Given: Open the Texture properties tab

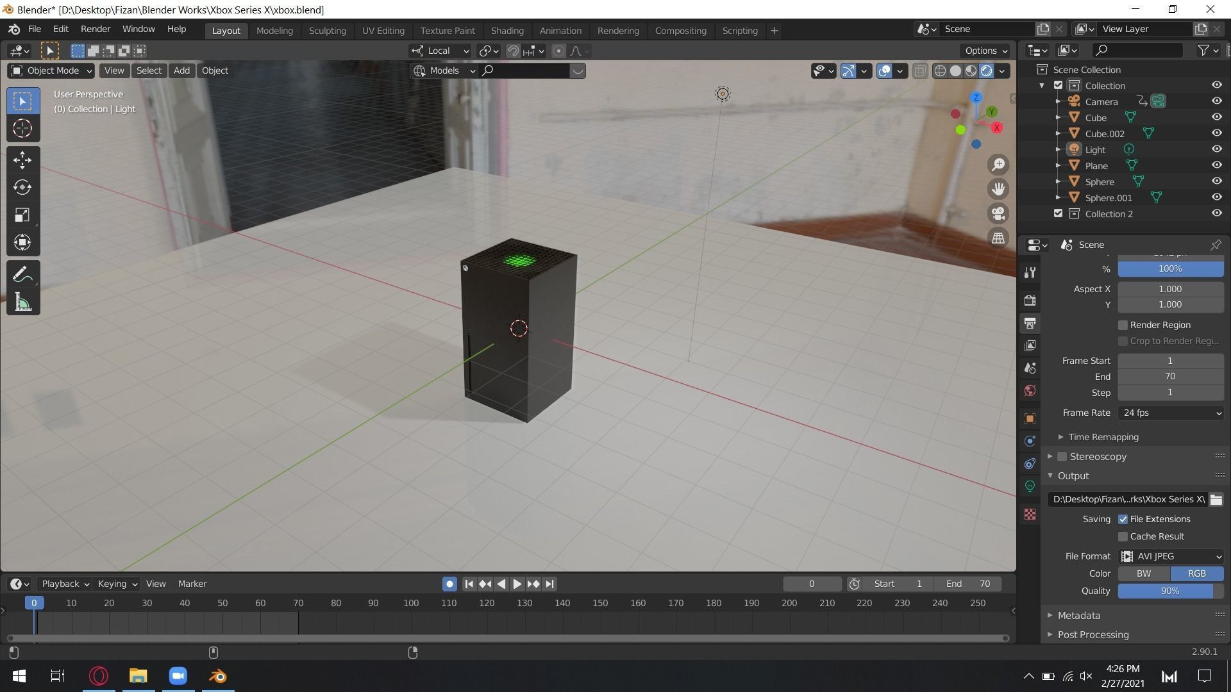Looking at the screenshot, I should (1030, 514).
